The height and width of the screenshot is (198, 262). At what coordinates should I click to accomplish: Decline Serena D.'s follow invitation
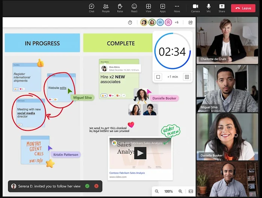pos(97,186)
